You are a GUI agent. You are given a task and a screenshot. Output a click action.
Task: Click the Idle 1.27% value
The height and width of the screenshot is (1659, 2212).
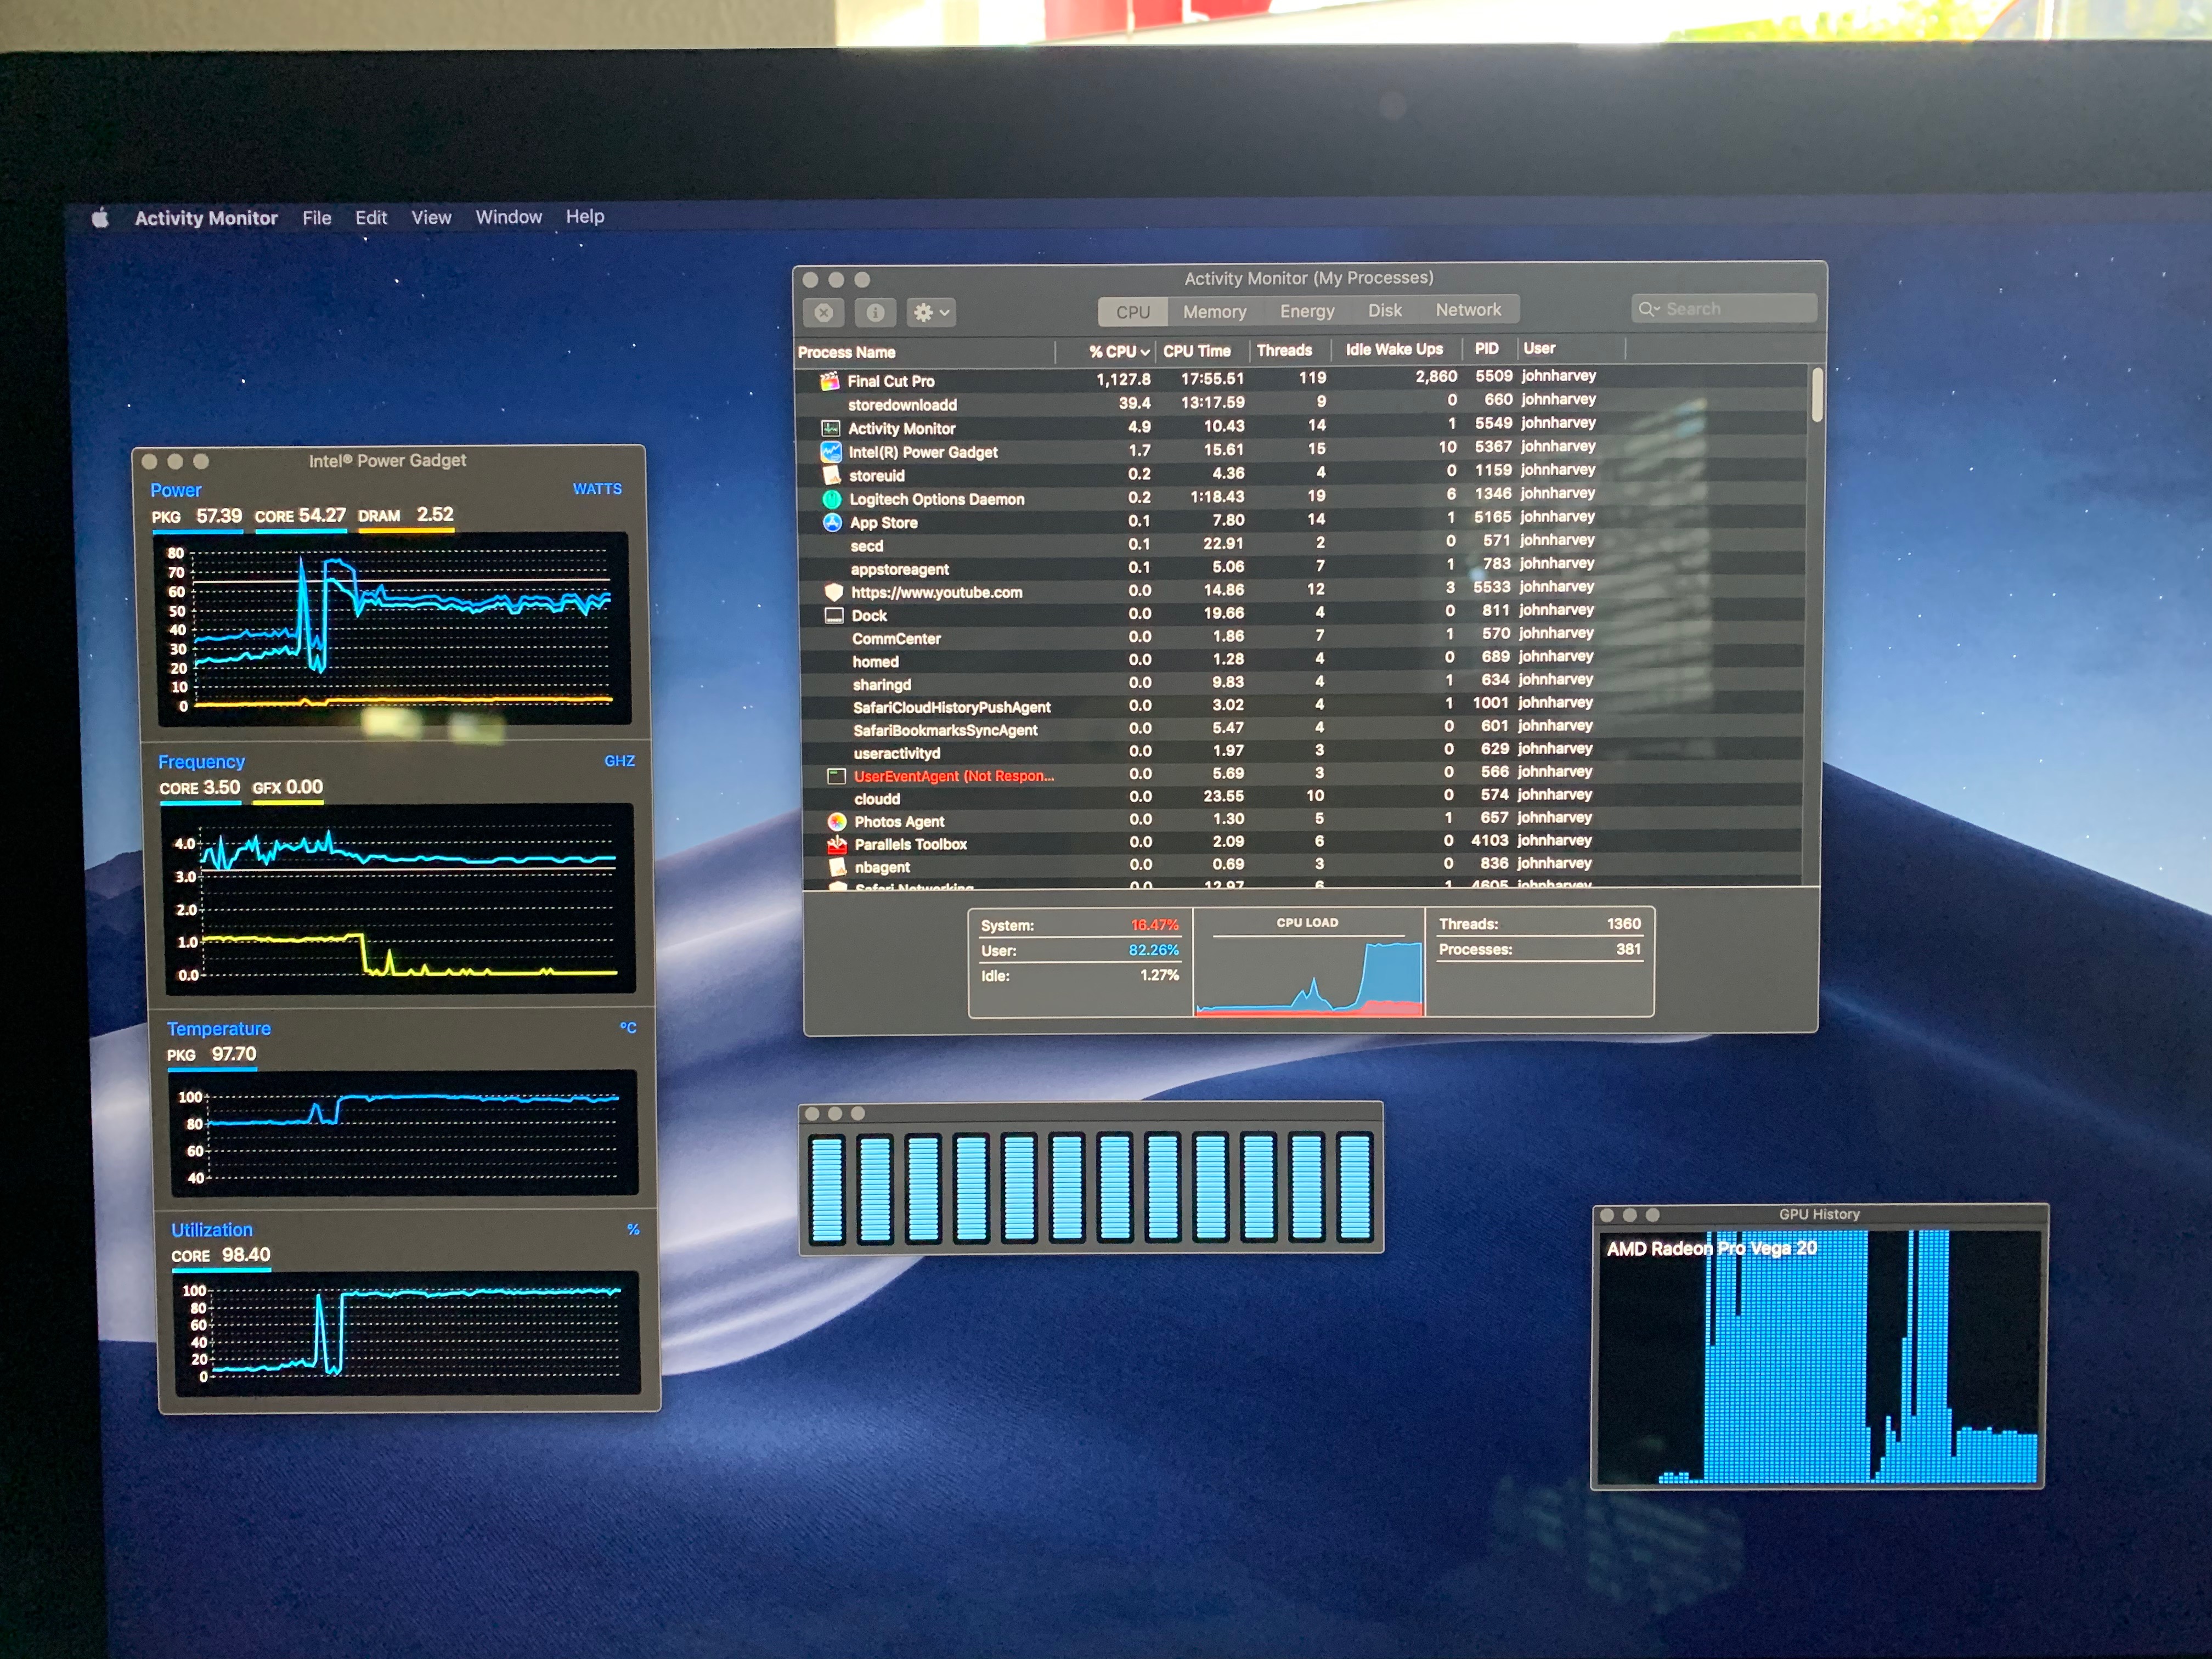1160,975
